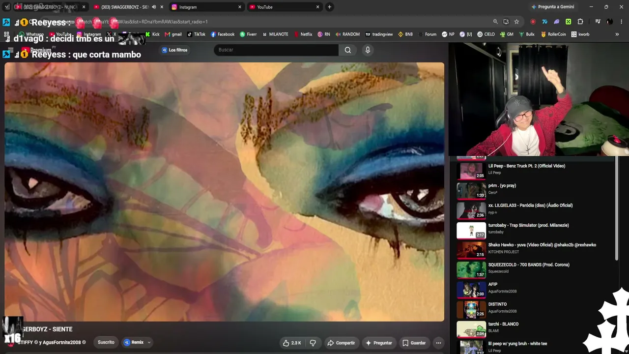Open the tradingview bookmark
This screenshot has width=629, height=354.
coord(379,34)
